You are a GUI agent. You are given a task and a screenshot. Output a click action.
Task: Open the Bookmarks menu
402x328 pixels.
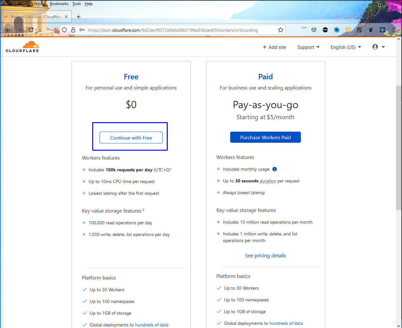point(59,4)
